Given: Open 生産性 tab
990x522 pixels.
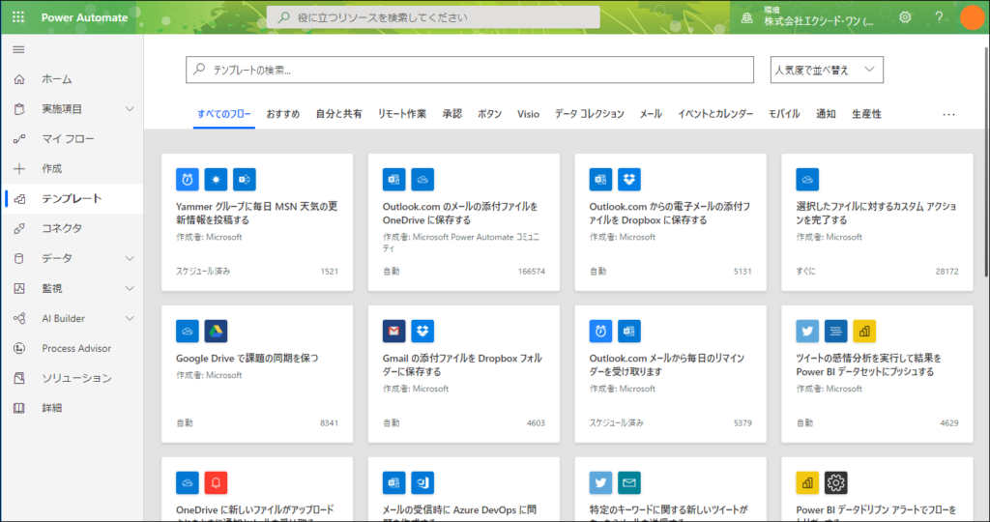Looking at the screenshot, I should click(x=866, y=114).
